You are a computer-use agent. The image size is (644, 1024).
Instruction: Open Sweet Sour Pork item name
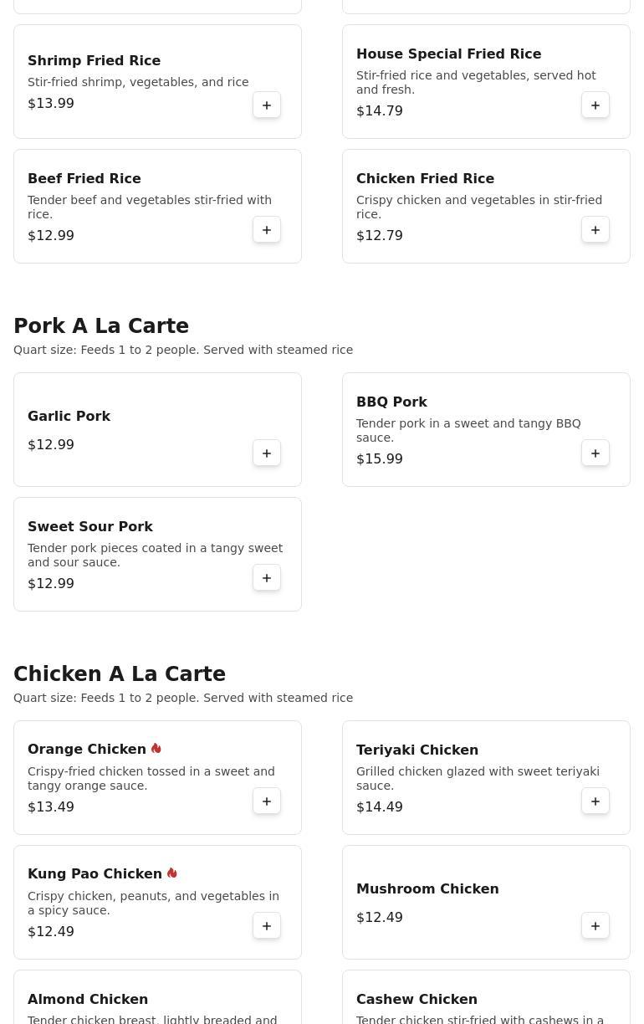[x=90, y=527]
